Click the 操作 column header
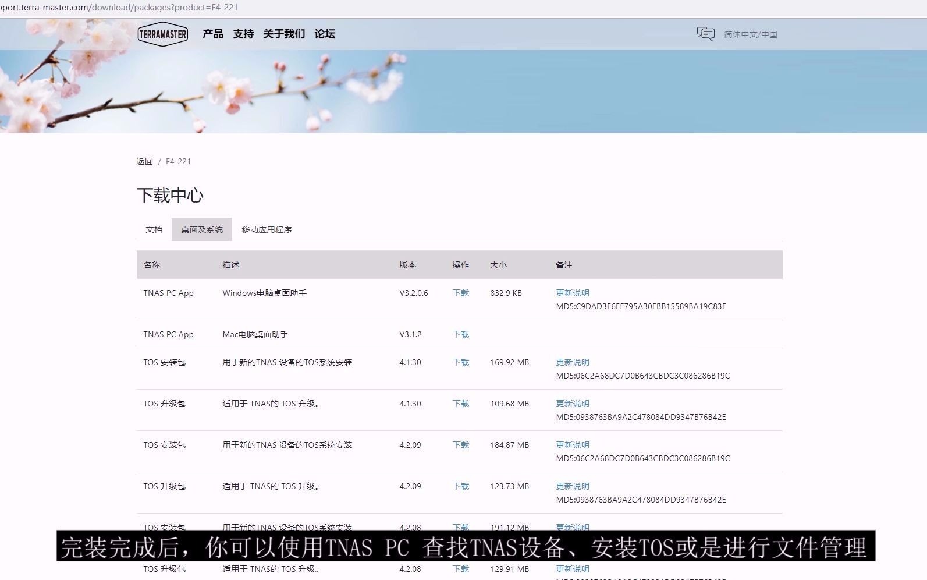 (x=461, y=265)
